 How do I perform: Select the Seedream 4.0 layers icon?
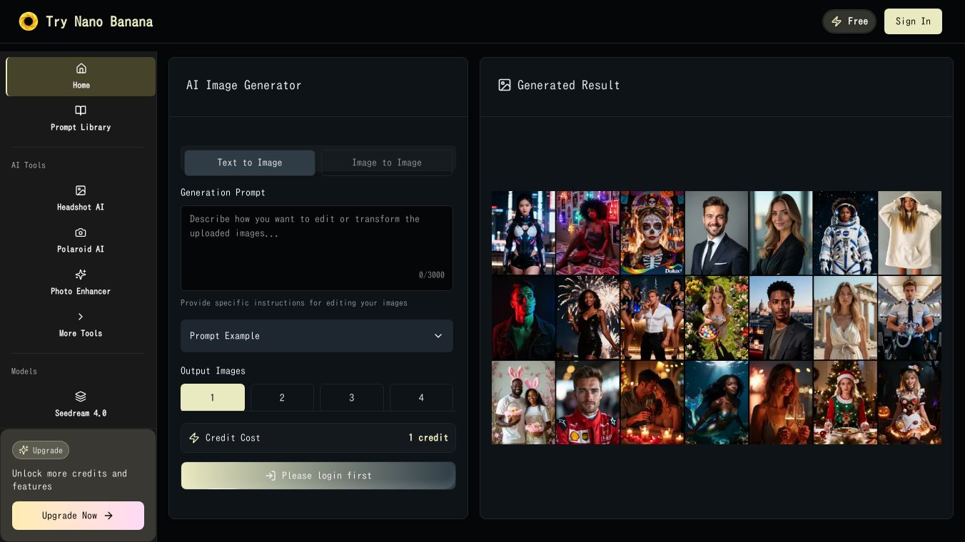81,397
